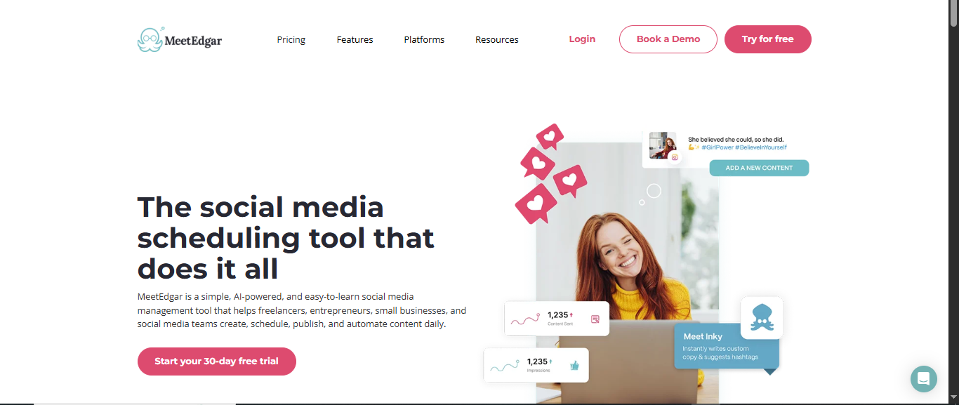Image resolution: width=959 pixels, height=405 pixels.
Task: Start your 30-day free trial button
Action: [217, 361]
